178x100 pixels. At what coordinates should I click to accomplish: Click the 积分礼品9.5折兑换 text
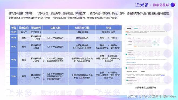pos(82,48)
